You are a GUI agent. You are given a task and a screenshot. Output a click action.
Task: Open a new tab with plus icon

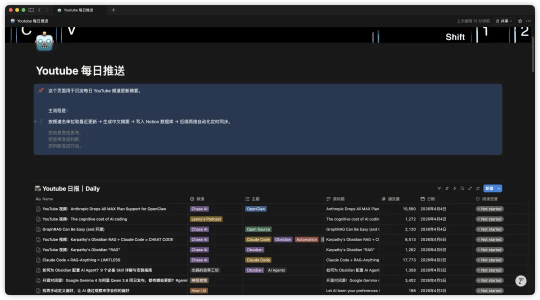(x=113, y=10)
